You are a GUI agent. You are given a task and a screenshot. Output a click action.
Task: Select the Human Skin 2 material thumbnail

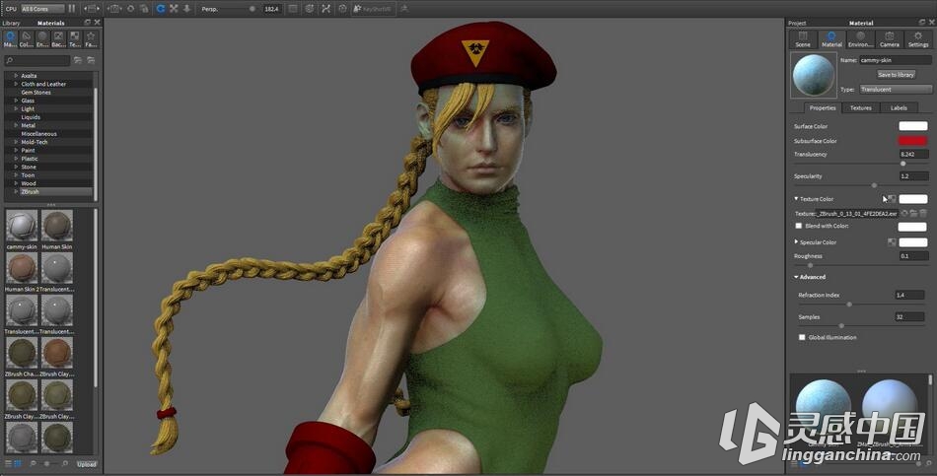[22, 267]
